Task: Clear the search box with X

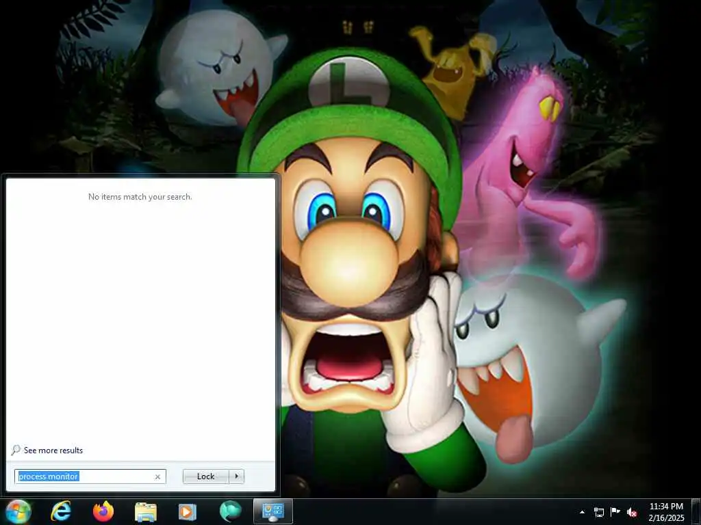Action: point(157,476)
